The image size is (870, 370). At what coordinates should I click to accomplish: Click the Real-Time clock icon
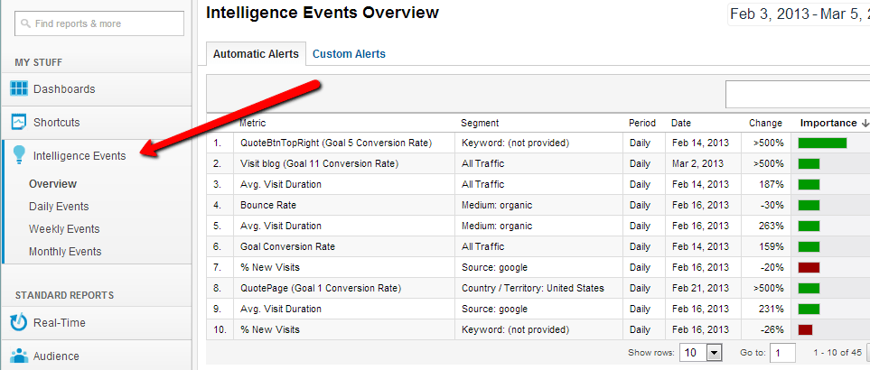[x=19, y=322]
